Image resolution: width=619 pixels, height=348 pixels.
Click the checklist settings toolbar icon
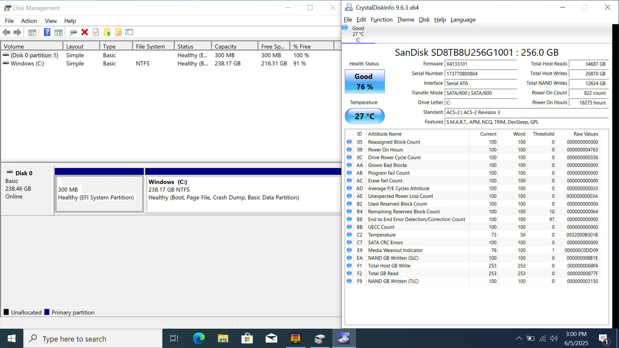(129, 32)
